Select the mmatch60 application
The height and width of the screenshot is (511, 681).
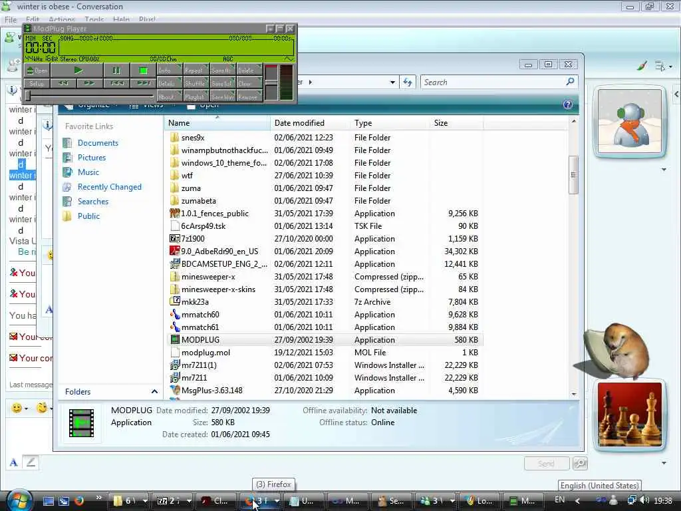[x=200, y=314]
